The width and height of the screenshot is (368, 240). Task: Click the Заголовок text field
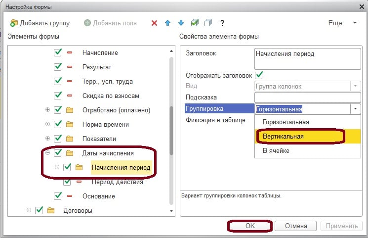point(308,59)
